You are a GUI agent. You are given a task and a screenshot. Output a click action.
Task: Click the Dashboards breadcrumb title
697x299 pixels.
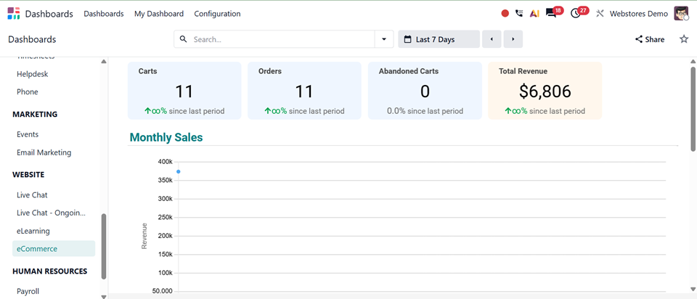point(32,39)
